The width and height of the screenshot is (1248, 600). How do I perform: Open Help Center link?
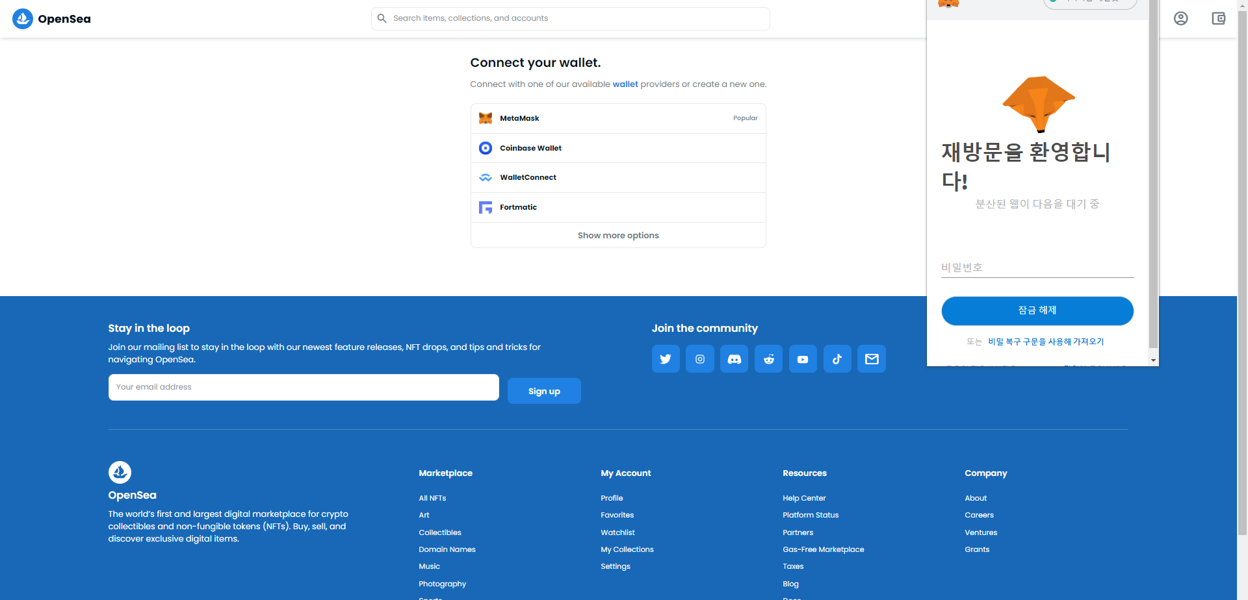coord(804,498)
